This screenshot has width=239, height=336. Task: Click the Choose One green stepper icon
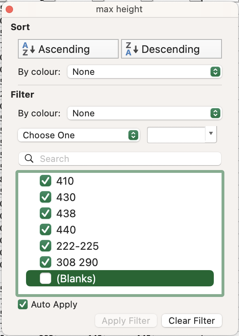point(133,135)
